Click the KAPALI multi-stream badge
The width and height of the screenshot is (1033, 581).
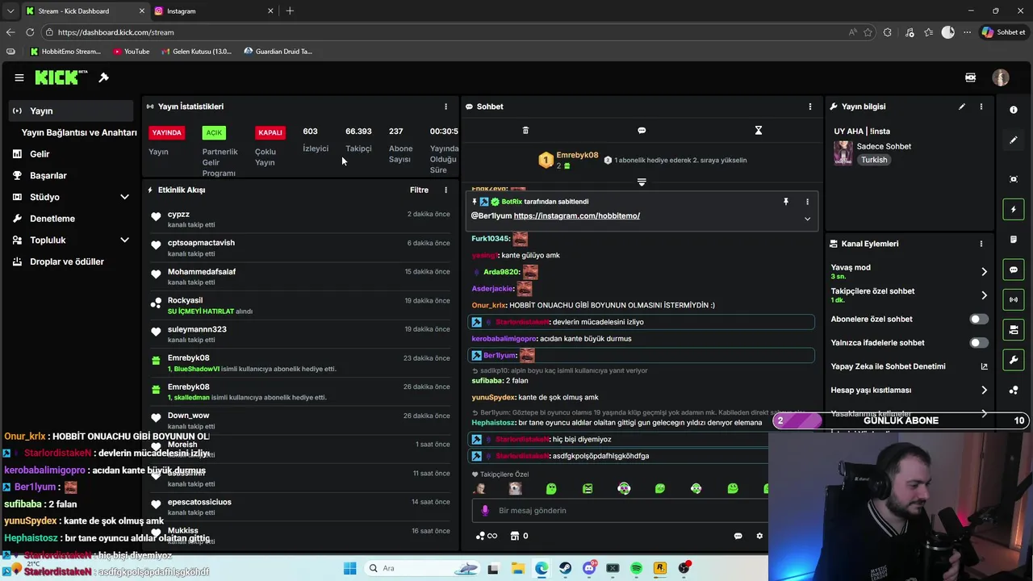(270, 132)
